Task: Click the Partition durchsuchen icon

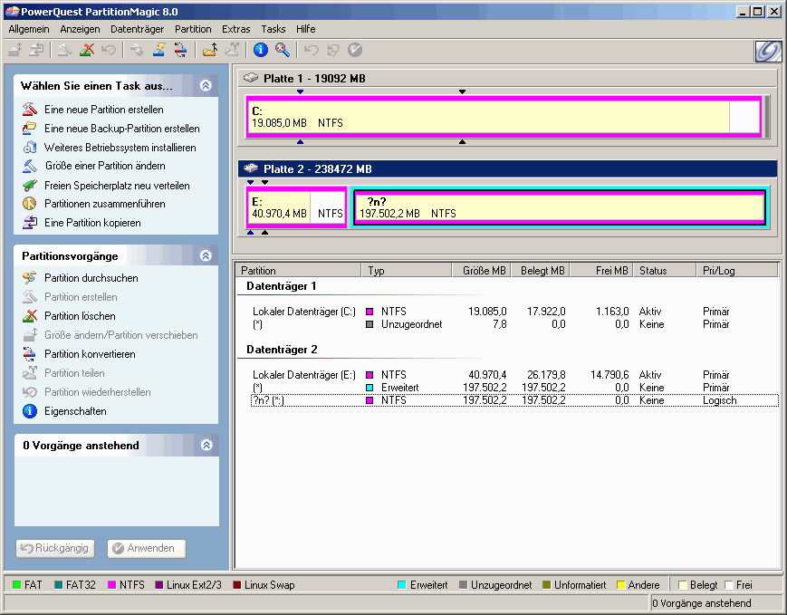Action: pyautogui.click(x=30, y=278)
